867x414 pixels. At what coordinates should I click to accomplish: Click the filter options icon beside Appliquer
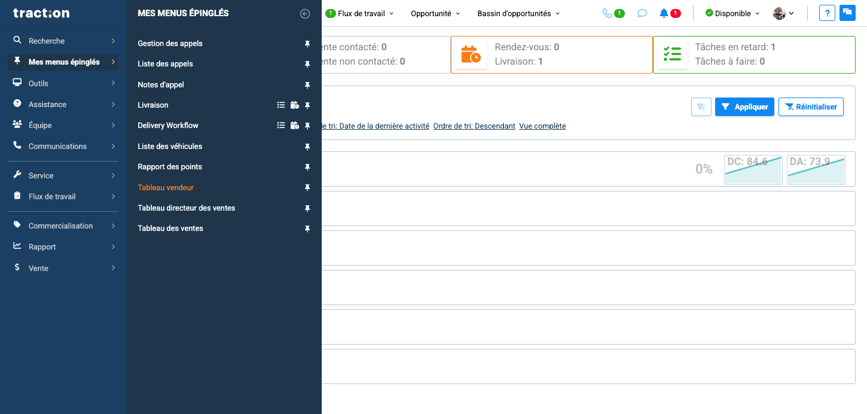(x=701, y=107)
